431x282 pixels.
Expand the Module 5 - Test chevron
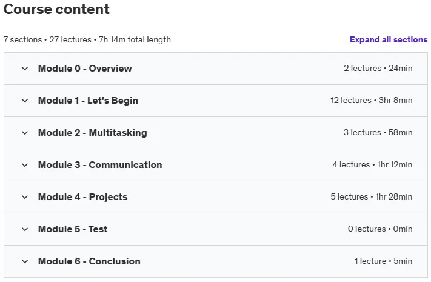point(25,229)
